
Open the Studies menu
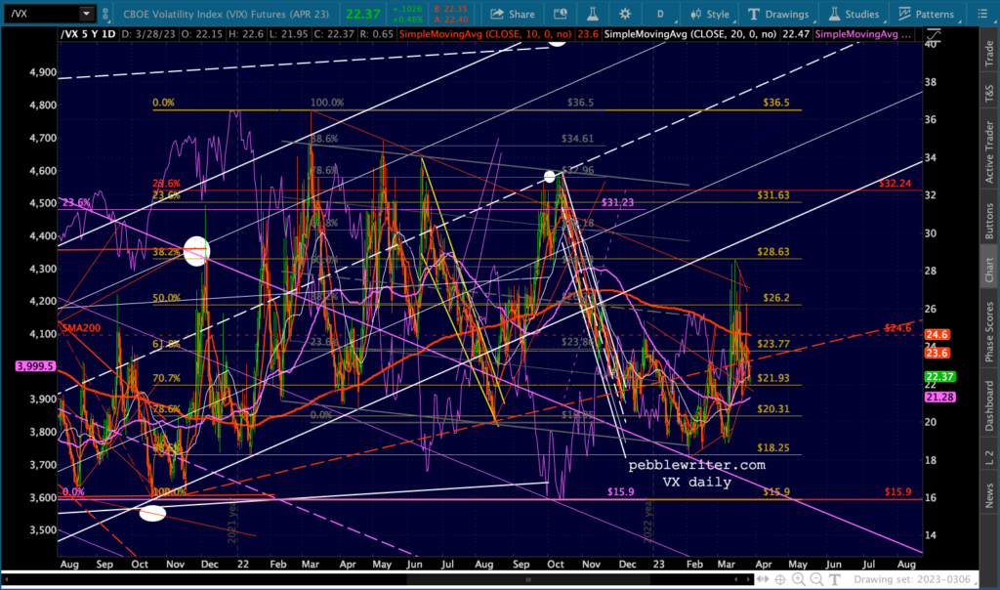[854, 14]
